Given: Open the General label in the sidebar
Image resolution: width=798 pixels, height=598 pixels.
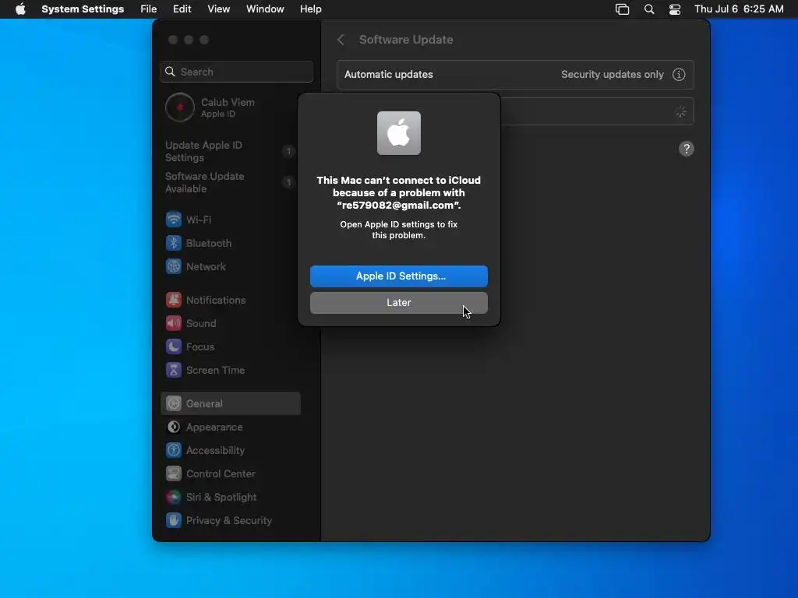Looking at the screenshot, I should click(x=204, y=403).
